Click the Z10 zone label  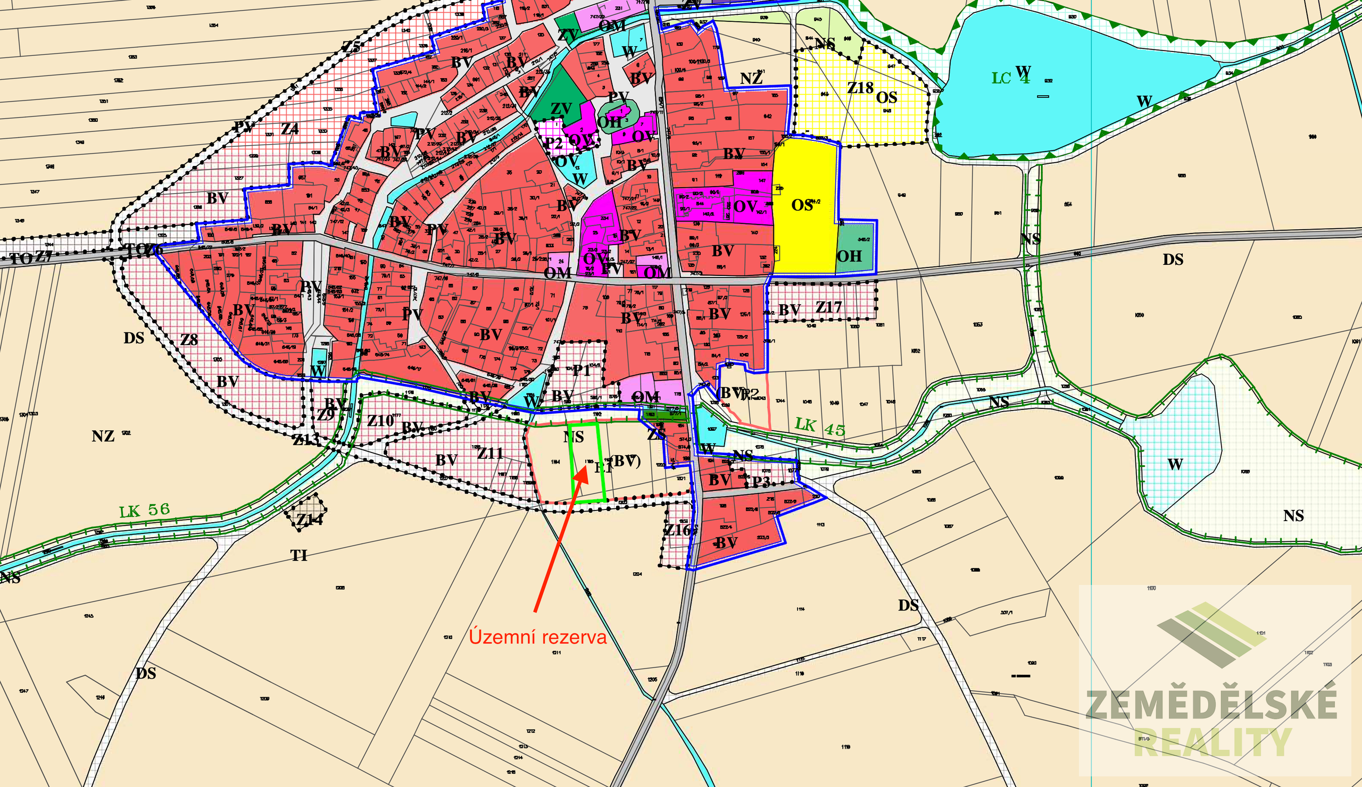[380, 420]
